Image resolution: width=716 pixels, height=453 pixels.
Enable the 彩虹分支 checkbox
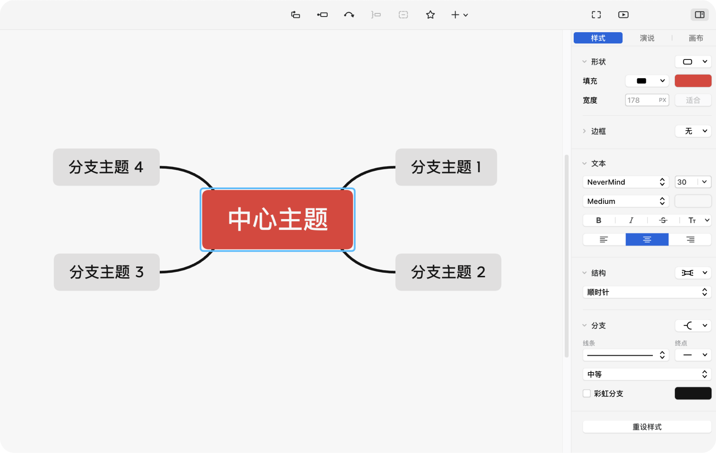587,394
